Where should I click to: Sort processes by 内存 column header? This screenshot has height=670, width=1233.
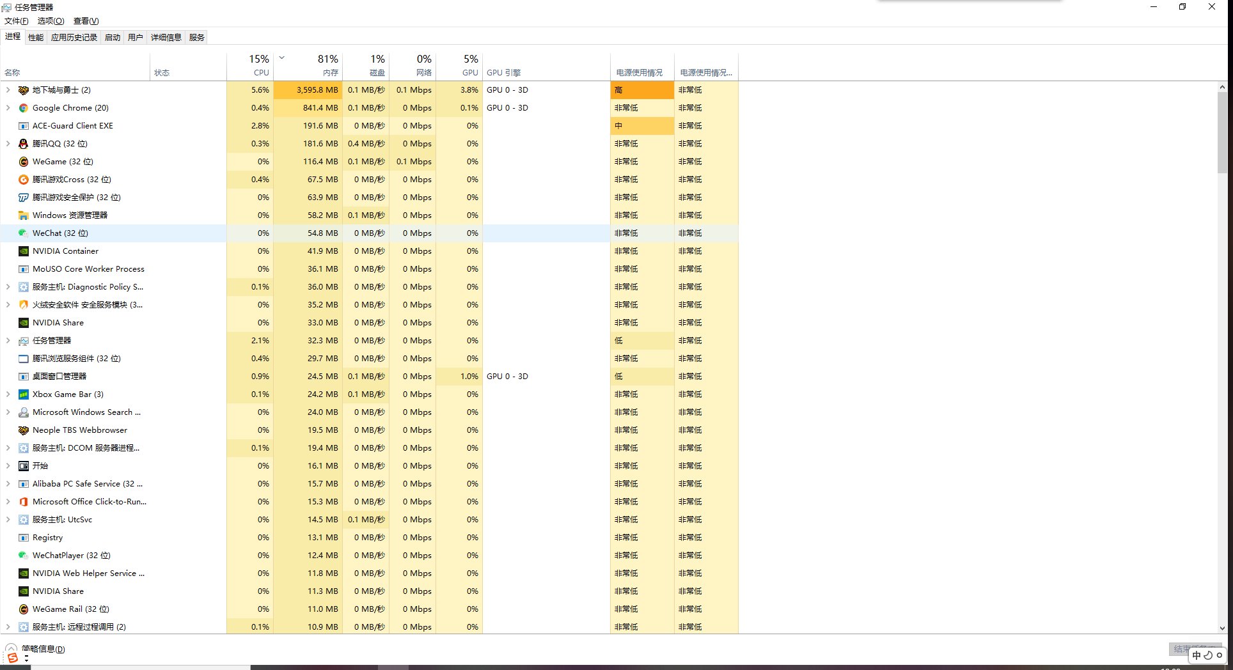308,66
